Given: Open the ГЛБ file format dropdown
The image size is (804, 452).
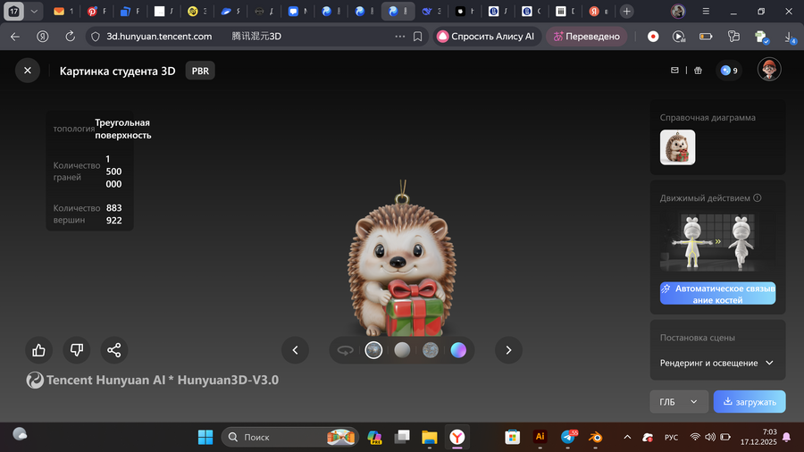Looking at the screenshot, I should [678, 402].
